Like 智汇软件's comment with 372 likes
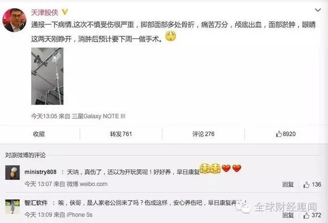 click(312, 215)
